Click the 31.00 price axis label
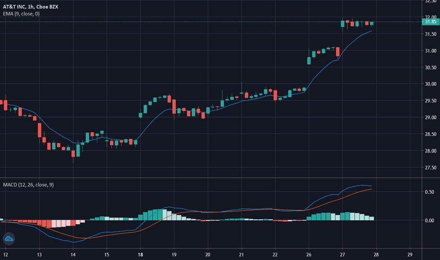The image size is (440, 260). (x=431, y=51)
